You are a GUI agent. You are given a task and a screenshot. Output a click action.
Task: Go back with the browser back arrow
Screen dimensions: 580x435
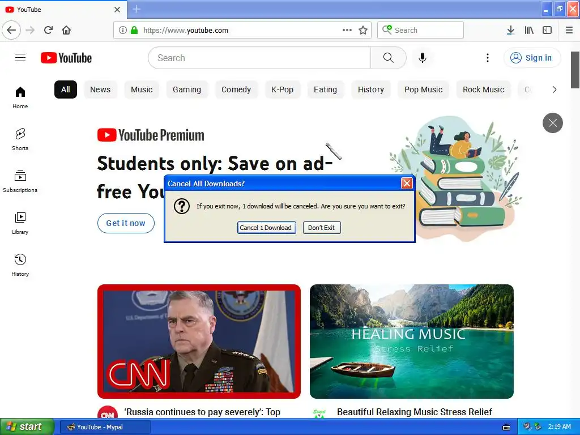point(11,30)
